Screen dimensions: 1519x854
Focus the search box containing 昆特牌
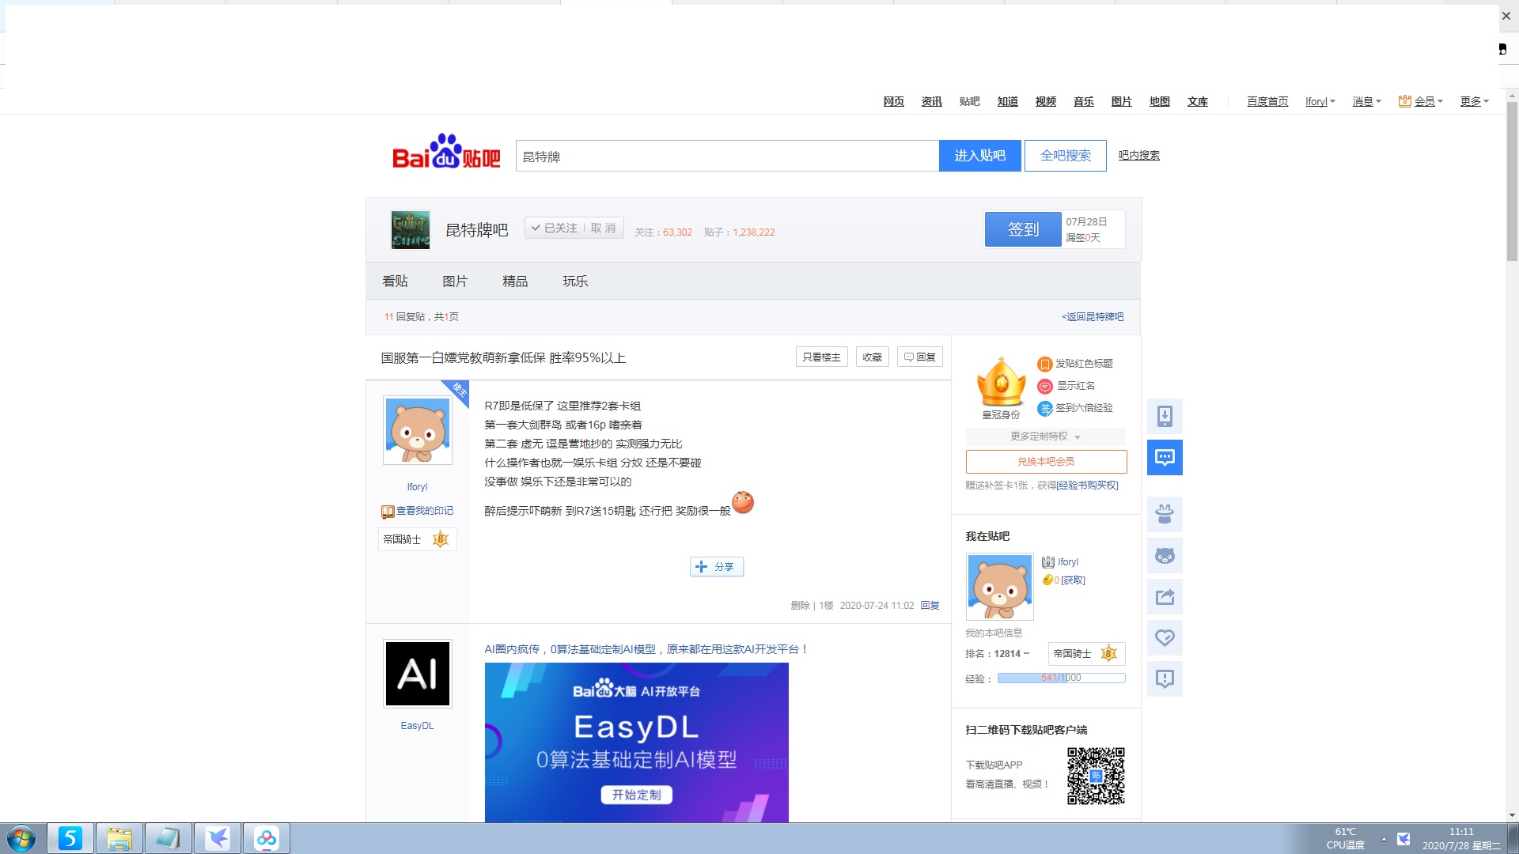[x=727, y=156]
